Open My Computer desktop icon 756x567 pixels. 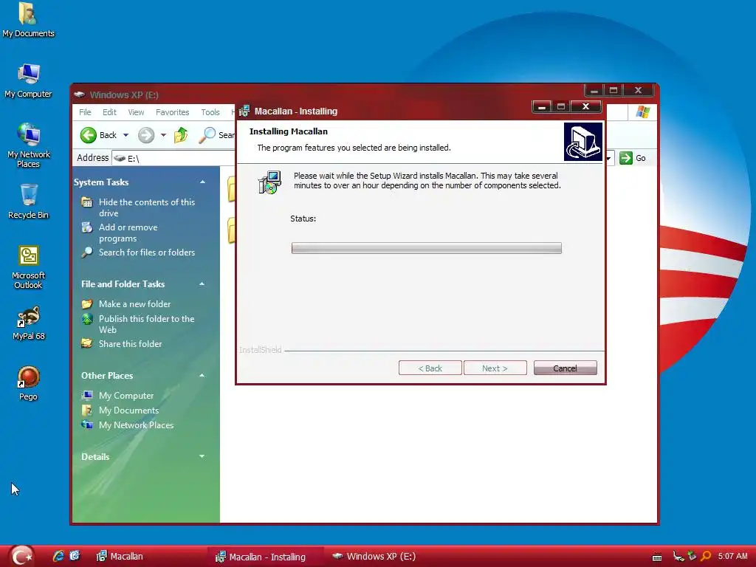(29, 80)
